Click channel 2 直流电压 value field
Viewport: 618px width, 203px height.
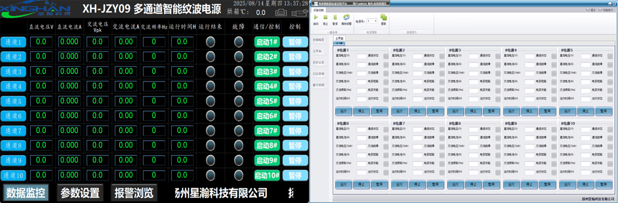click(41, 57)
